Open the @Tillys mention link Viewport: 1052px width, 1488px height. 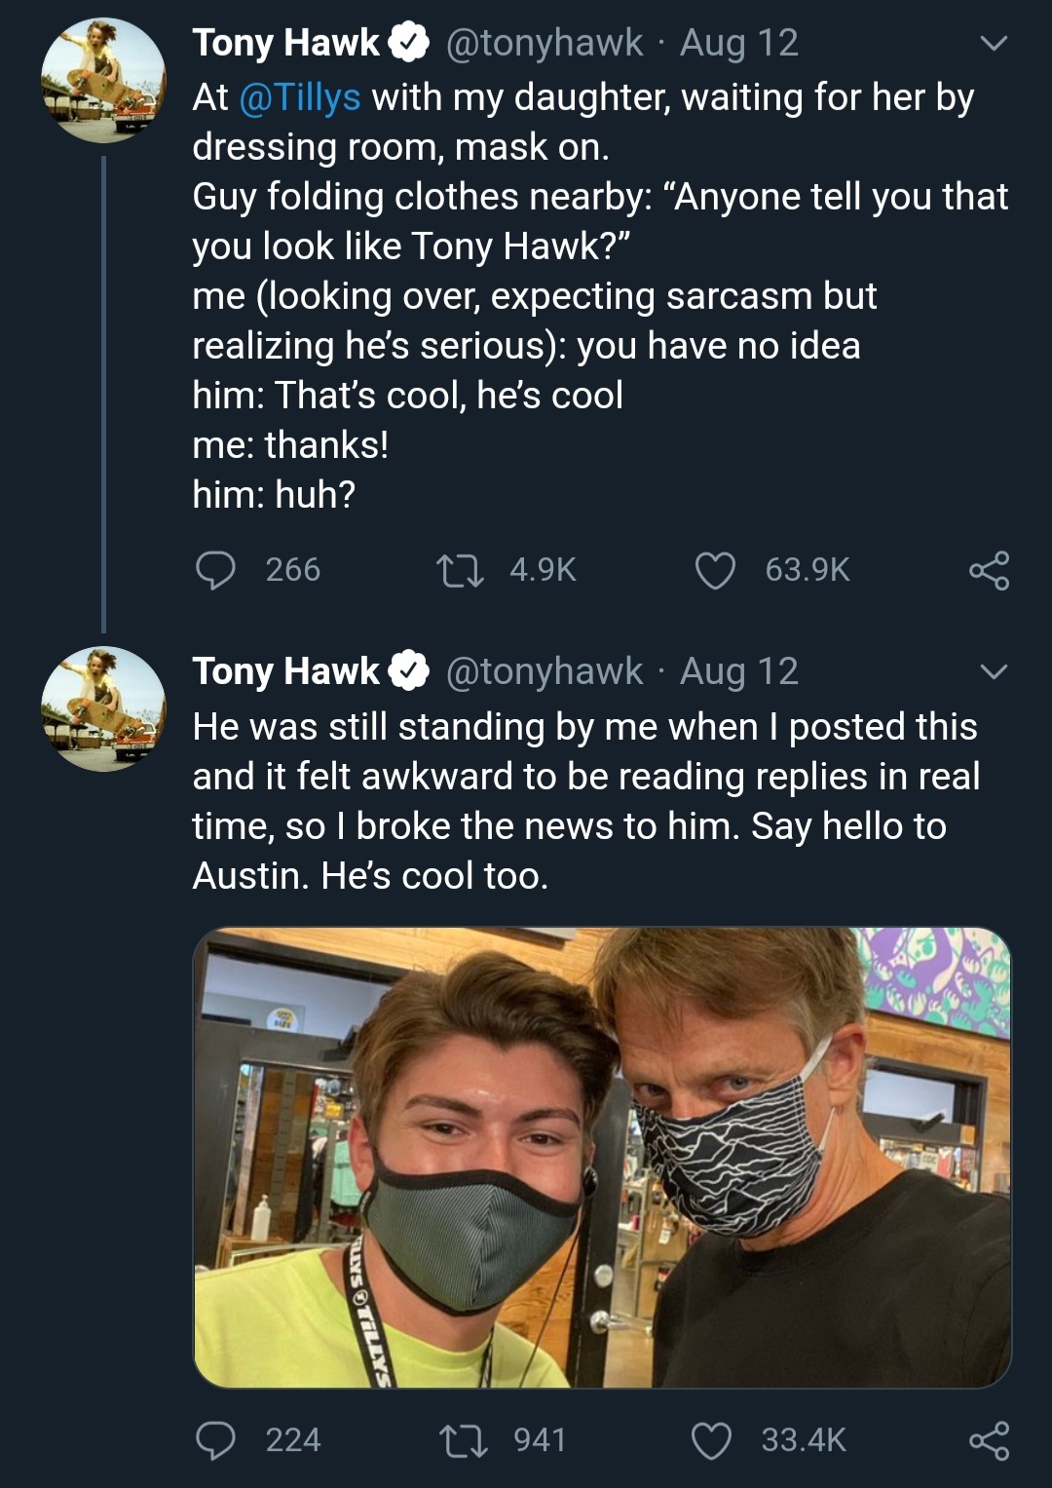[x=300, y=97]
